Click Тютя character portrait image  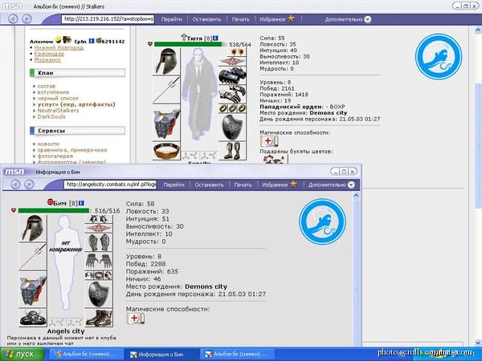[199, 94]
